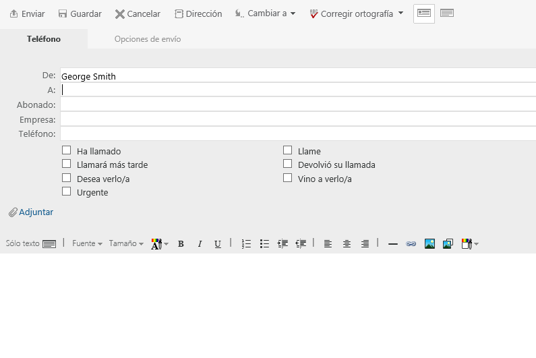Click the Adjuntar attachment link

pos(36,212)
